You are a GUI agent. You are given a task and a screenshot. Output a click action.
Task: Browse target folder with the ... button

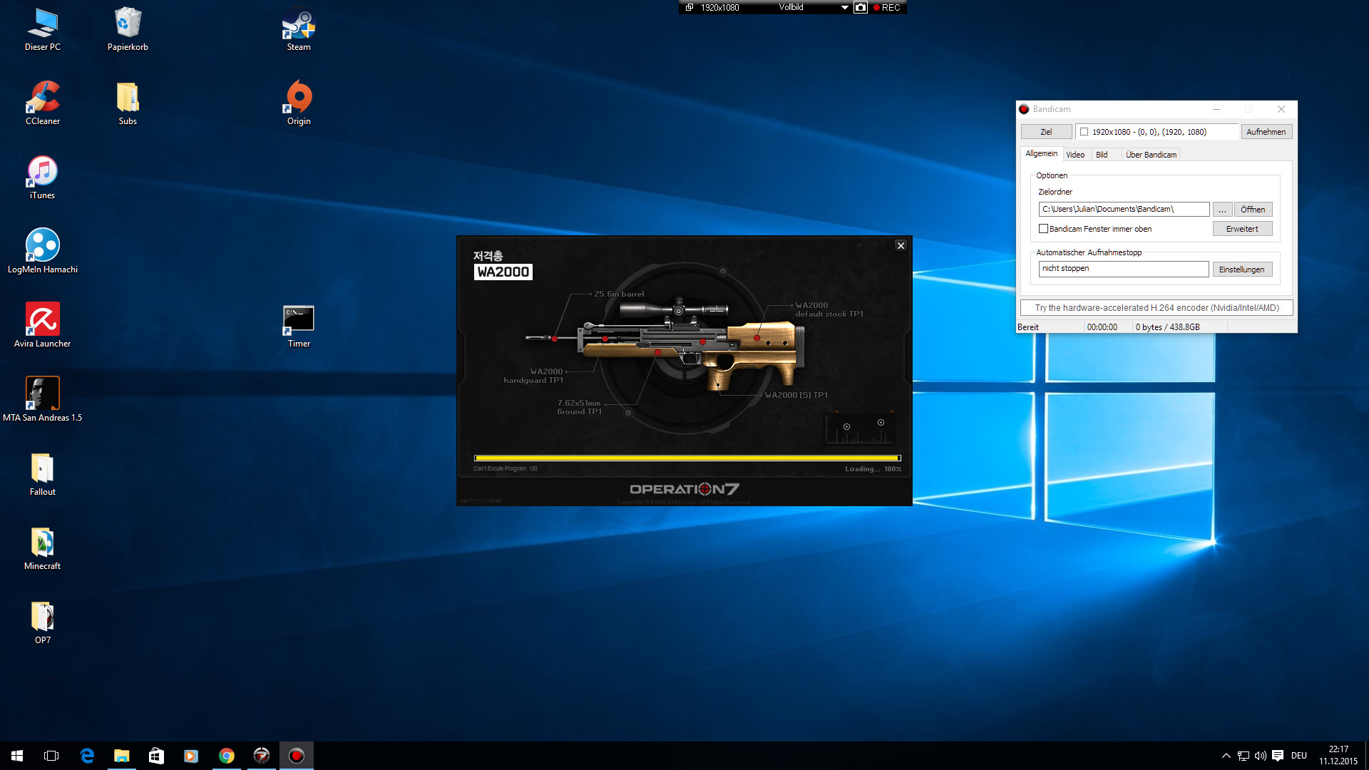[x=1222, y=210]
